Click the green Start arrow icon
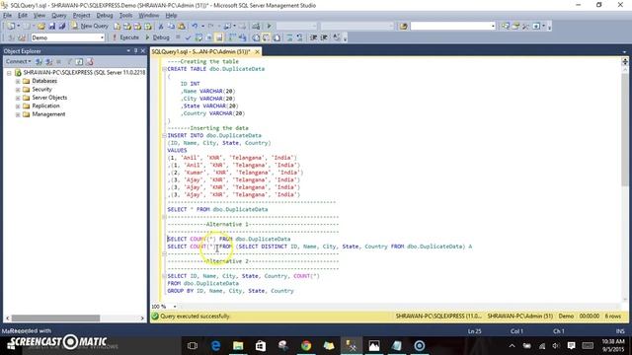 (270, 27)
